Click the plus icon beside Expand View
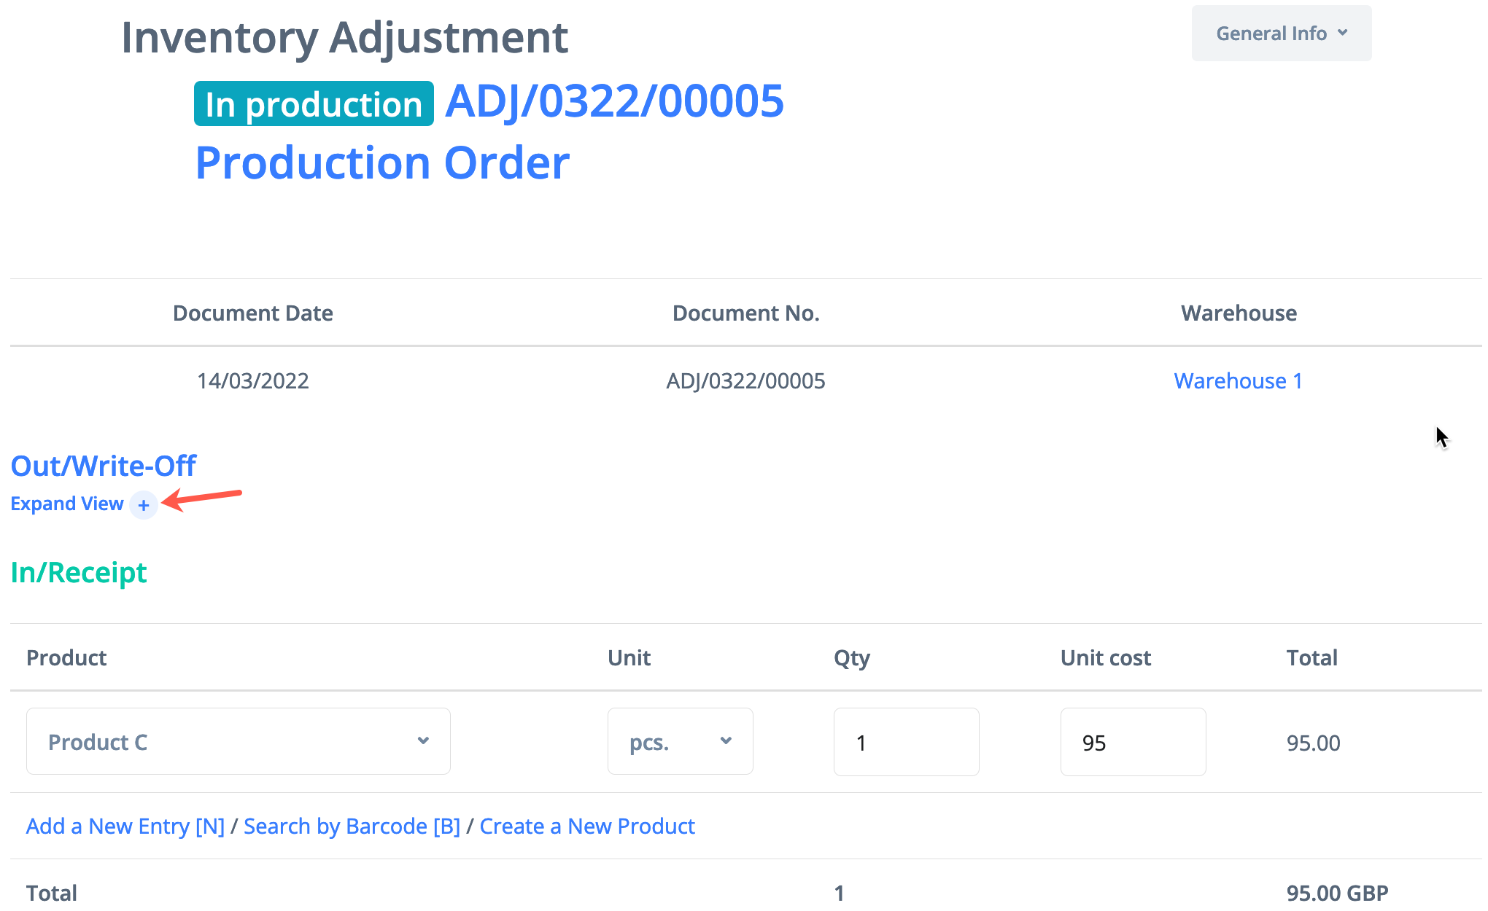The image size is (1488, 911). coord(144,505)
